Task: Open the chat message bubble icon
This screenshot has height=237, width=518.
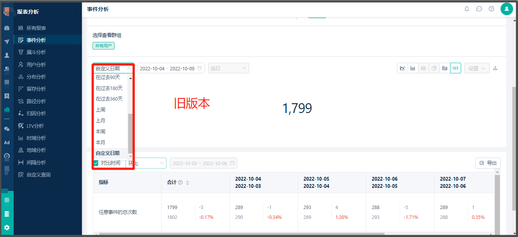Action: pos(479,9)
